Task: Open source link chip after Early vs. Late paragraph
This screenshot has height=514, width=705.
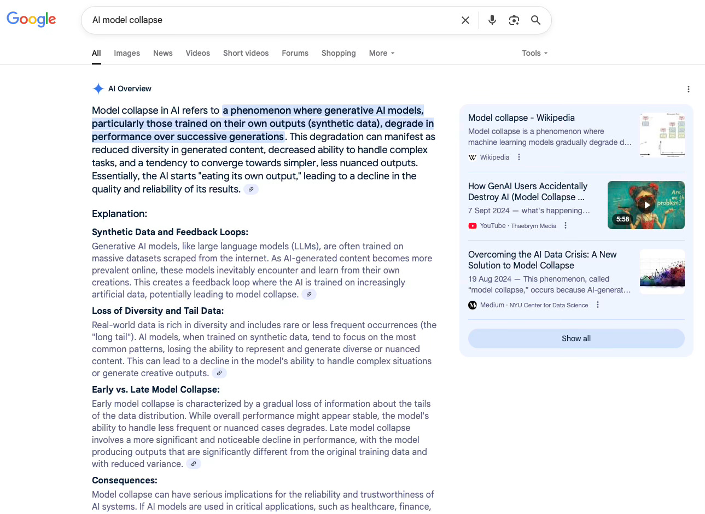Action: 194,464
